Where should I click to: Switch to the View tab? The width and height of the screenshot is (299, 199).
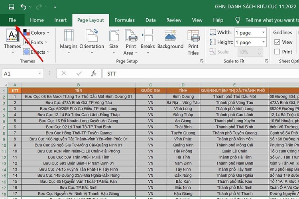click(x=197, y=20)
